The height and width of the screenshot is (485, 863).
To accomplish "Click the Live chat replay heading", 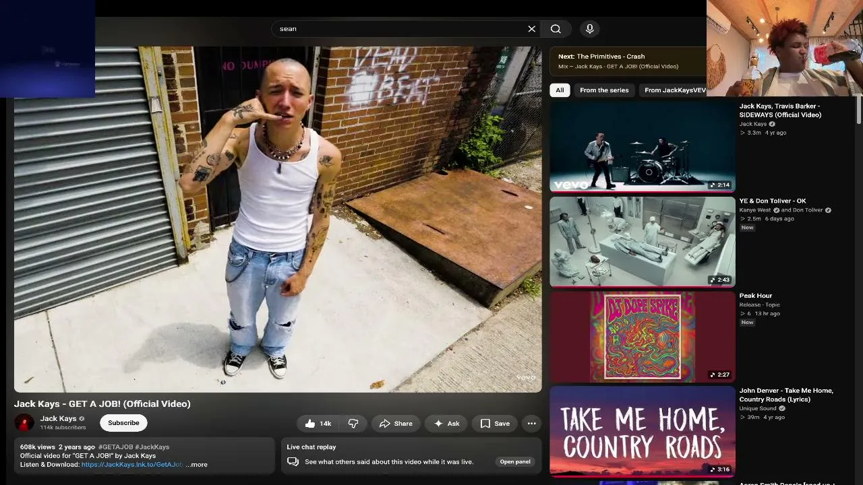I will click(311, 447).
